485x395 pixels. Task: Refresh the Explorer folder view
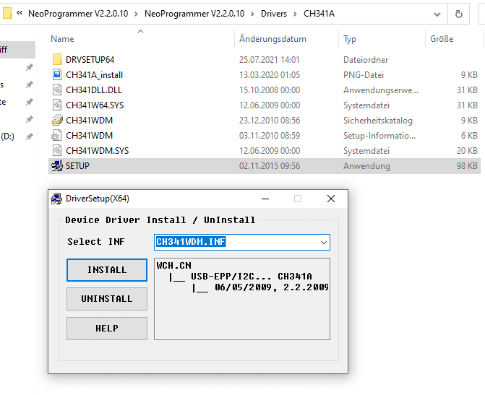[x=459, y=14]
